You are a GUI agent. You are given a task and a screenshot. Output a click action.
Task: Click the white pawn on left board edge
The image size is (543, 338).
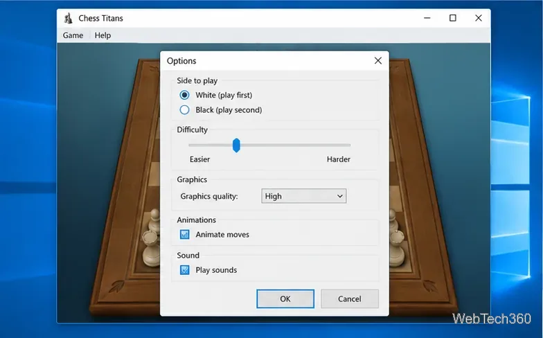(x=154, y=220)
